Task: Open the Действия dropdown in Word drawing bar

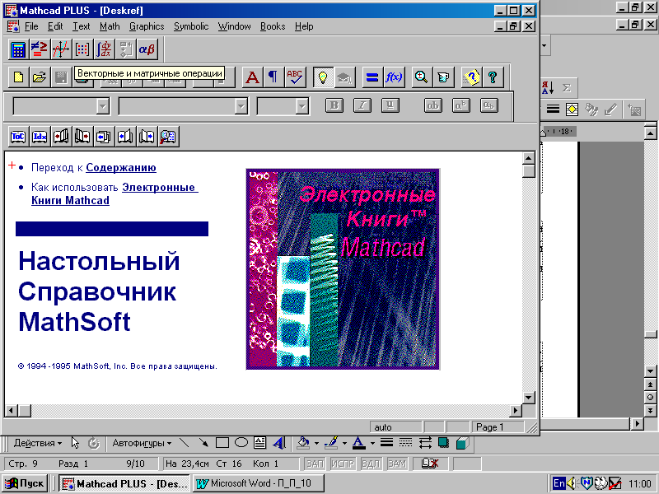Action: click(x=38, y=443)
